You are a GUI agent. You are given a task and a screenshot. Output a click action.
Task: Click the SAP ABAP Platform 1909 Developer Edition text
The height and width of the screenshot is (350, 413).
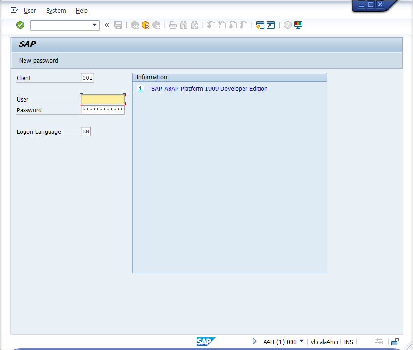click(x=209, y=89)
